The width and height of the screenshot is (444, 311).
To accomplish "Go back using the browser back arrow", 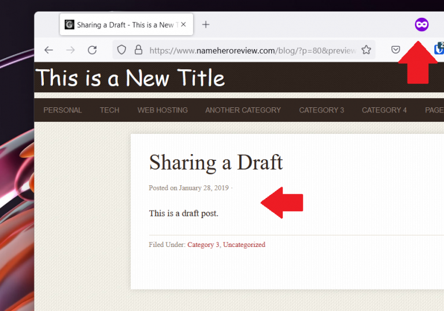I will [x=49, y=50].
